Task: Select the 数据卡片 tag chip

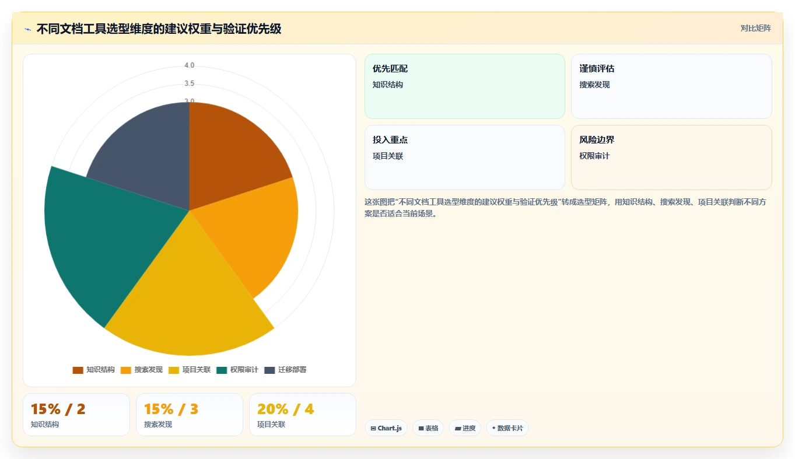Action: 507,428
